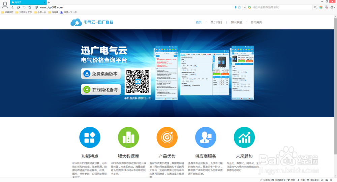Click the blue 供应商服务 person icon
The width and height of the screenshot is (337, 182).
206,137
